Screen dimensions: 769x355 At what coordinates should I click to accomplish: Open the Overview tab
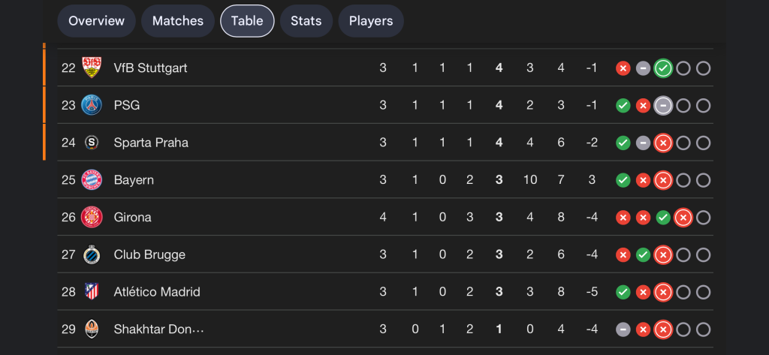96,21
